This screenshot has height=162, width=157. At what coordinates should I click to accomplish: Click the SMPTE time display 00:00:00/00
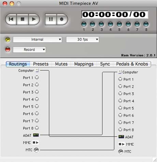pos(115,15)
